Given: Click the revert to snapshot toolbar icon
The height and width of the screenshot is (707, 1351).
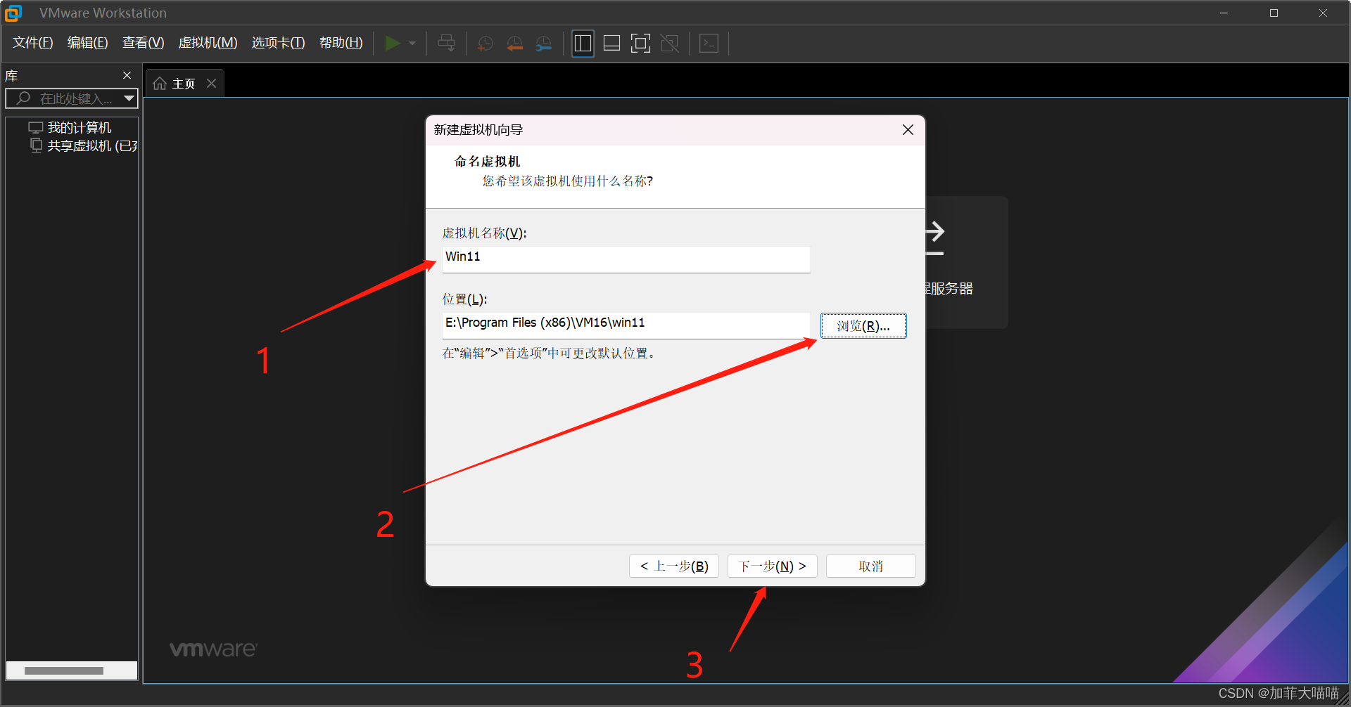Looking at the screenshot, I should (x=515, y=44).
